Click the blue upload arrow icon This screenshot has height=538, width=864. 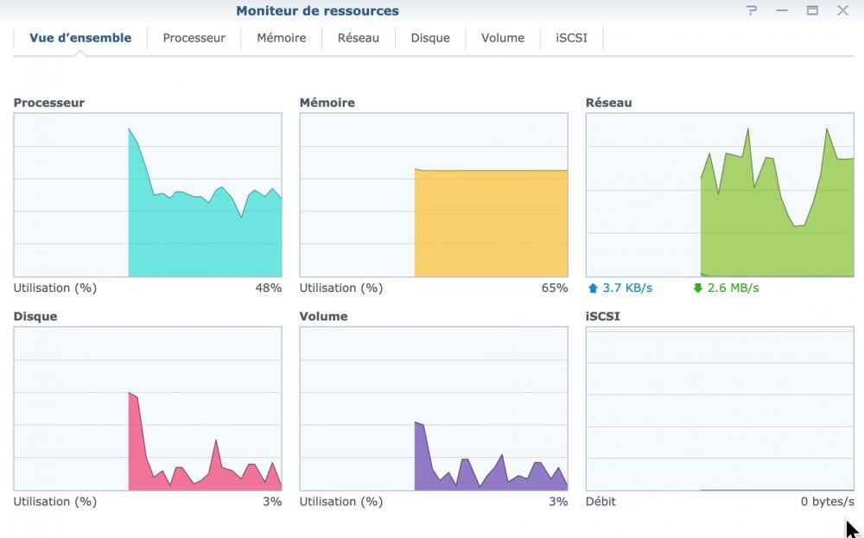click(x=593, y=288)
